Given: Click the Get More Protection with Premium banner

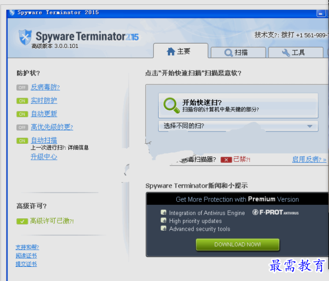Looking at the screenshot, I should click(x=237, y=199).
